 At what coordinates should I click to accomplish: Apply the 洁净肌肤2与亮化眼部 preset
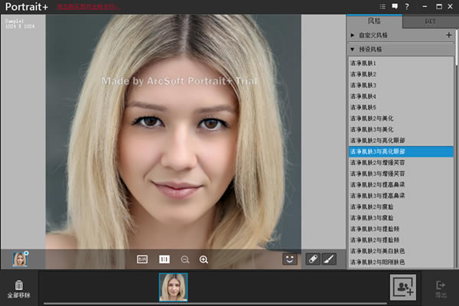[401, 141]
